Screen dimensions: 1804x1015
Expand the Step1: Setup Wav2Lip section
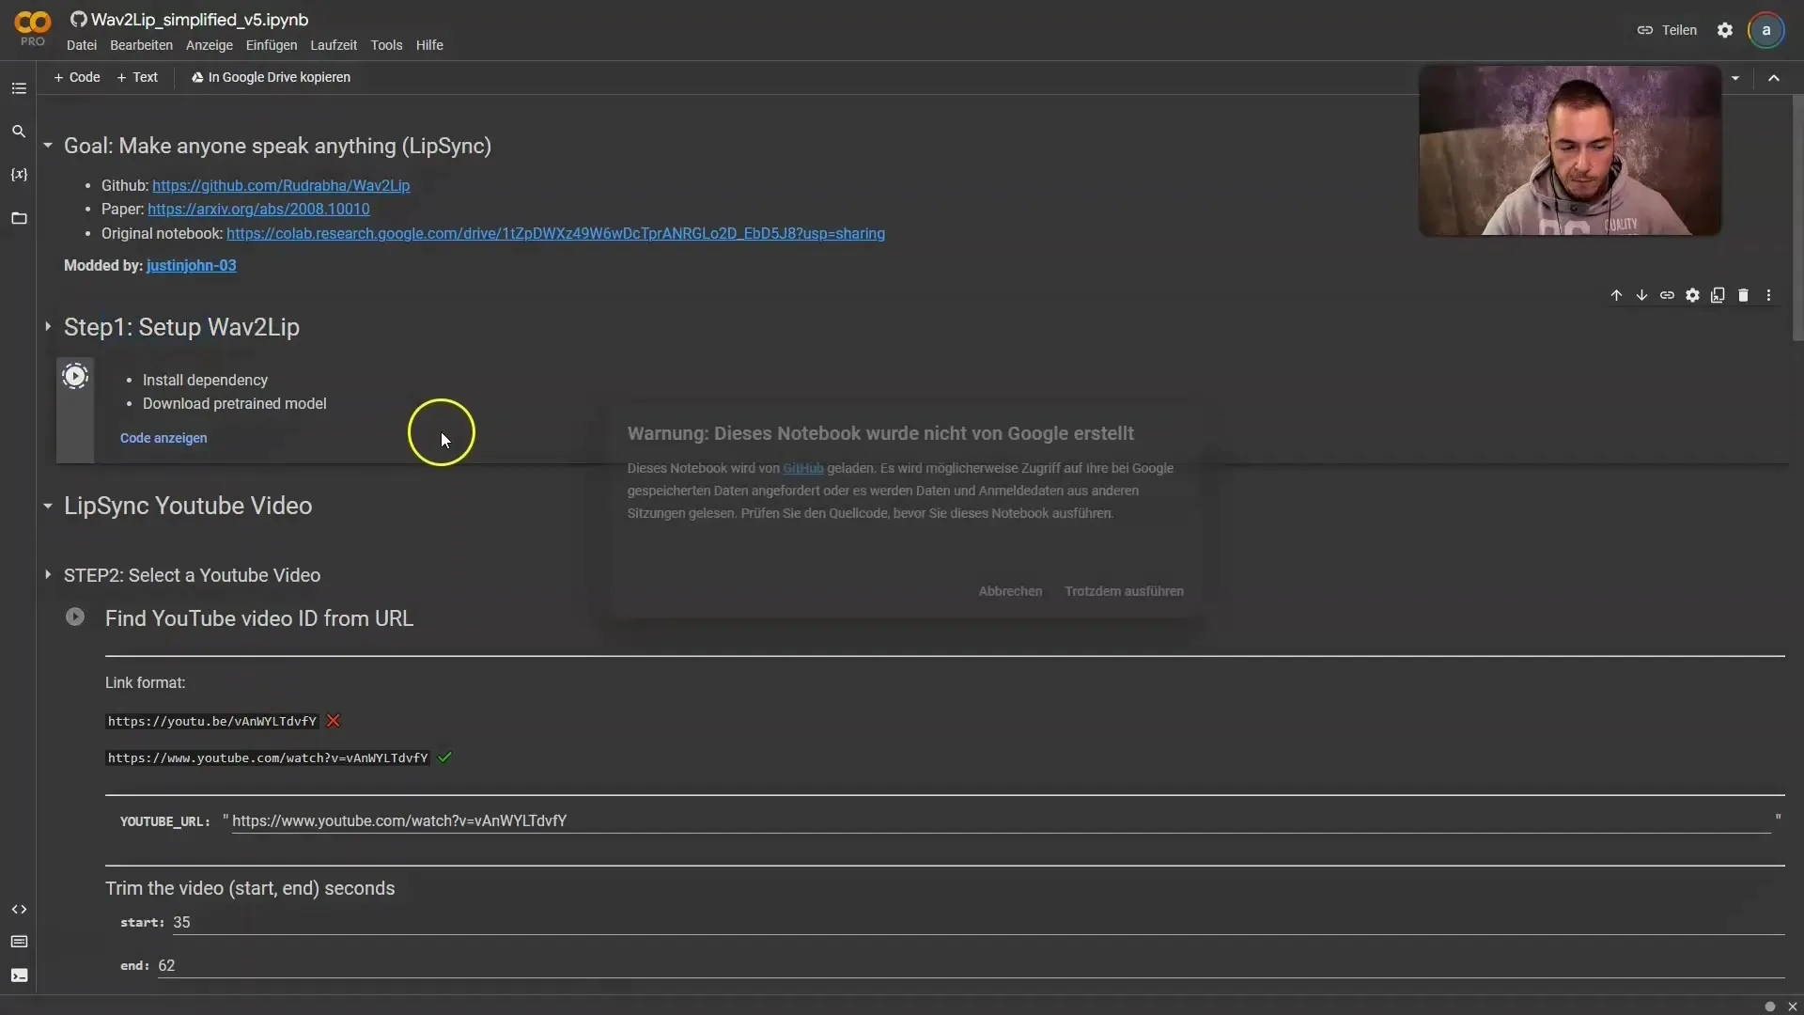[48, 327]
